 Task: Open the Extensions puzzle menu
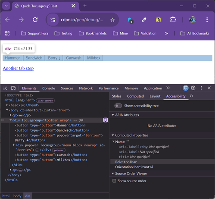coord(173,19)
